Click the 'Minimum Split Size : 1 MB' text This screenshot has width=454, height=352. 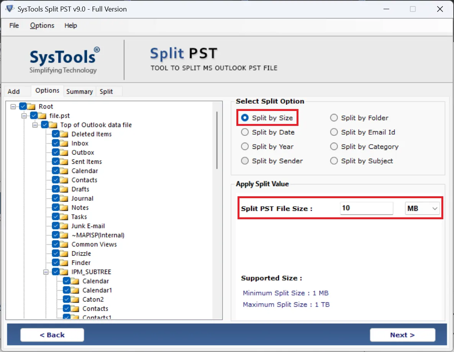[285, 293]
